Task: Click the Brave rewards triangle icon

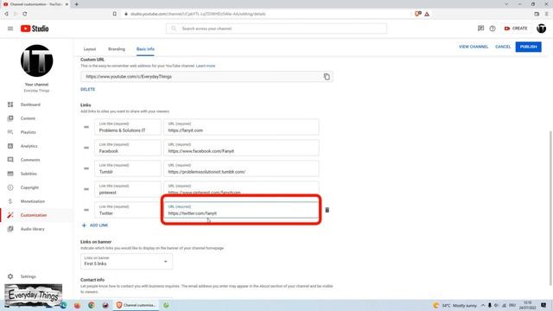Action: click(427, 14)
